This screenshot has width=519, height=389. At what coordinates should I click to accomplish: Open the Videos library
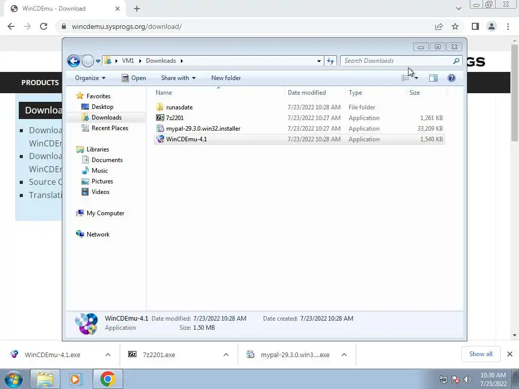[100, 192]
